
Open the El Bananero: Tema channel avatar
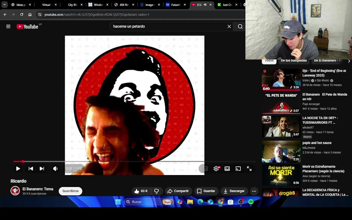[15, 191]
